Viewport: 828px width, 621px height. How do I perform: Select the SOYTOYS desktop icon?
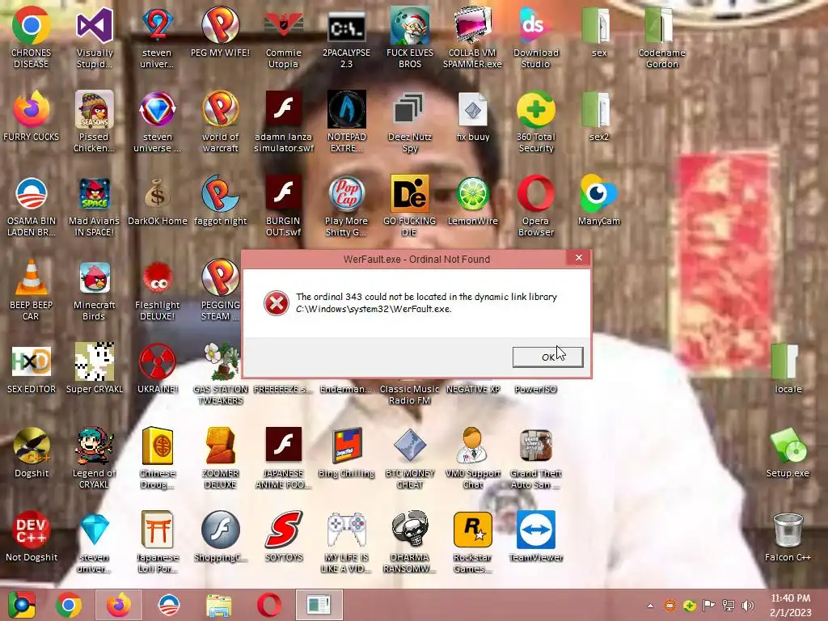click(284, 537)
